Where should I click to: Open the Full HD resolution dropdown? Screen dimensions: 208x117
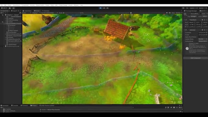49,13
